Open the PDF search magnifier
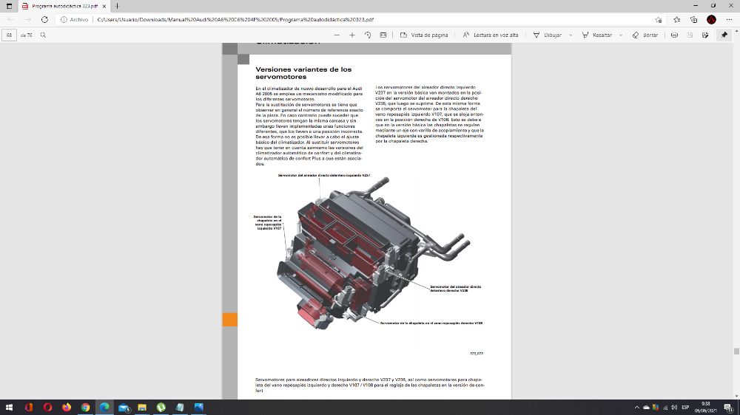 click(43, 35)
